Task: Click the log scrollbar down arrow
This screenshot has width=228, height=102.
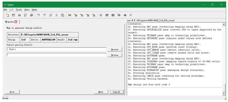Action: [224, 94]
